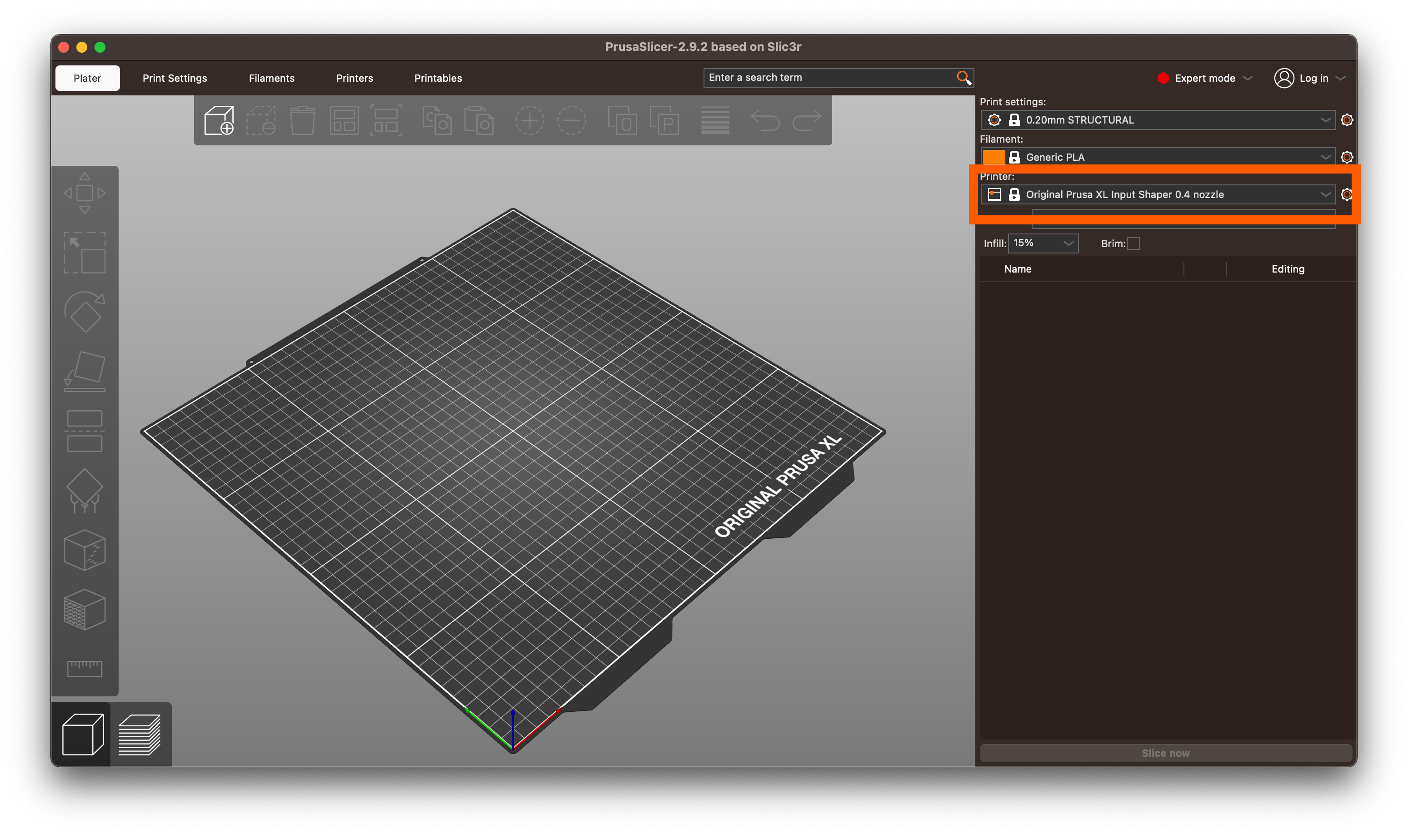This screenshot has height=834, width=1408.
Task: Select the Paint-on supports tool
Action: point(85,491)
